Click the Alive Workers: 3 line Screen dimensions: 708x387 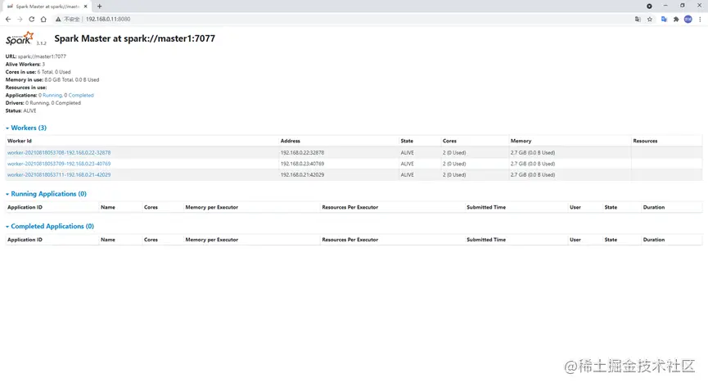pos(25,64)
